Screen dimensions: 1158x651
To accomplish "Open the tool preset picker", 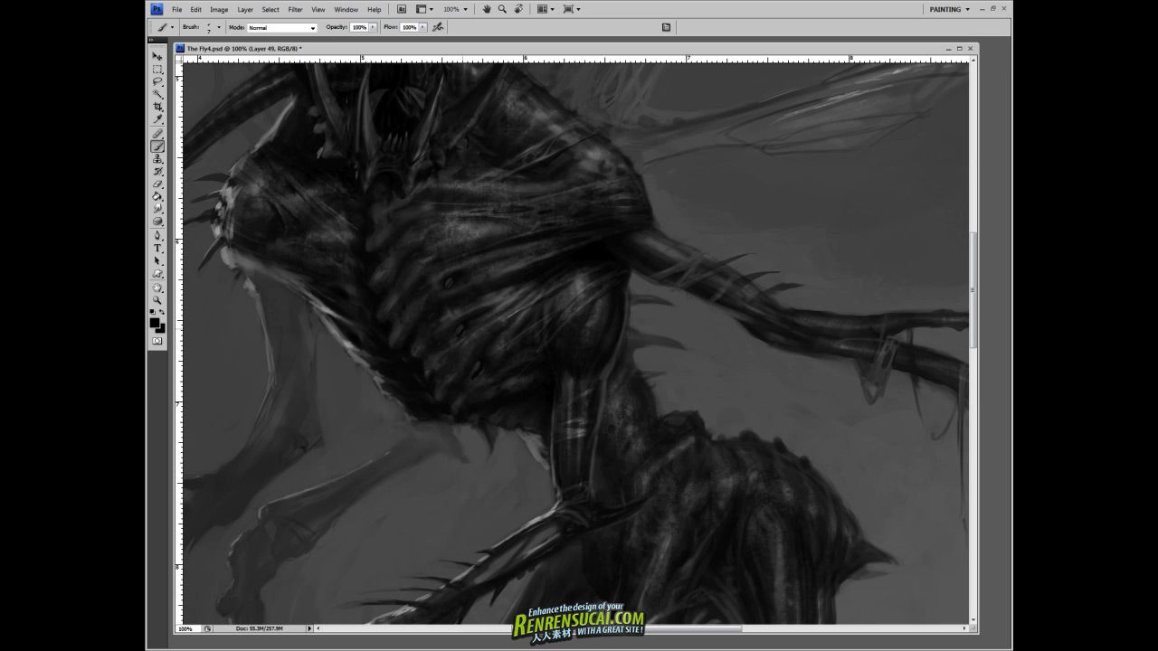I will pos(166,27).
